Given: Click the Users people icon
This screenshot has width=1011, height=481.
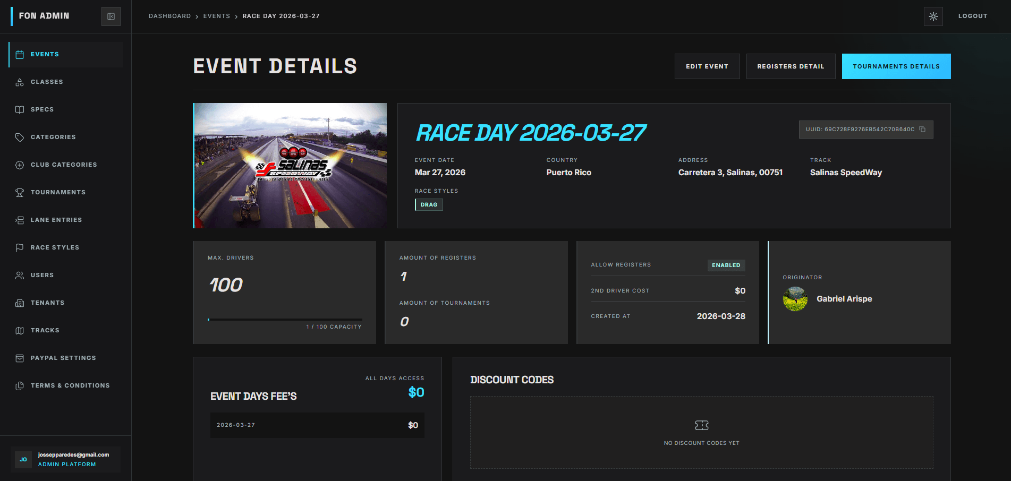Looking at the screenshot, I should (x=20, y=276).
